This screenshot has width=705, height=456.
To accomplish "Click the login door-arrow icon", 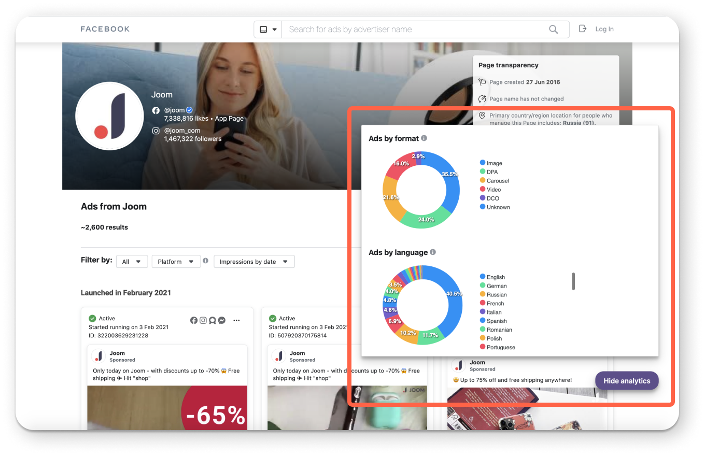I will (x=583, y=29).
